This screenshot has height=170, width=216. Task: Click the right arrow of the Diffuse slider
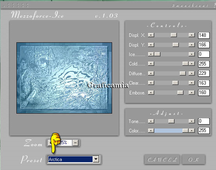point(192,73)
